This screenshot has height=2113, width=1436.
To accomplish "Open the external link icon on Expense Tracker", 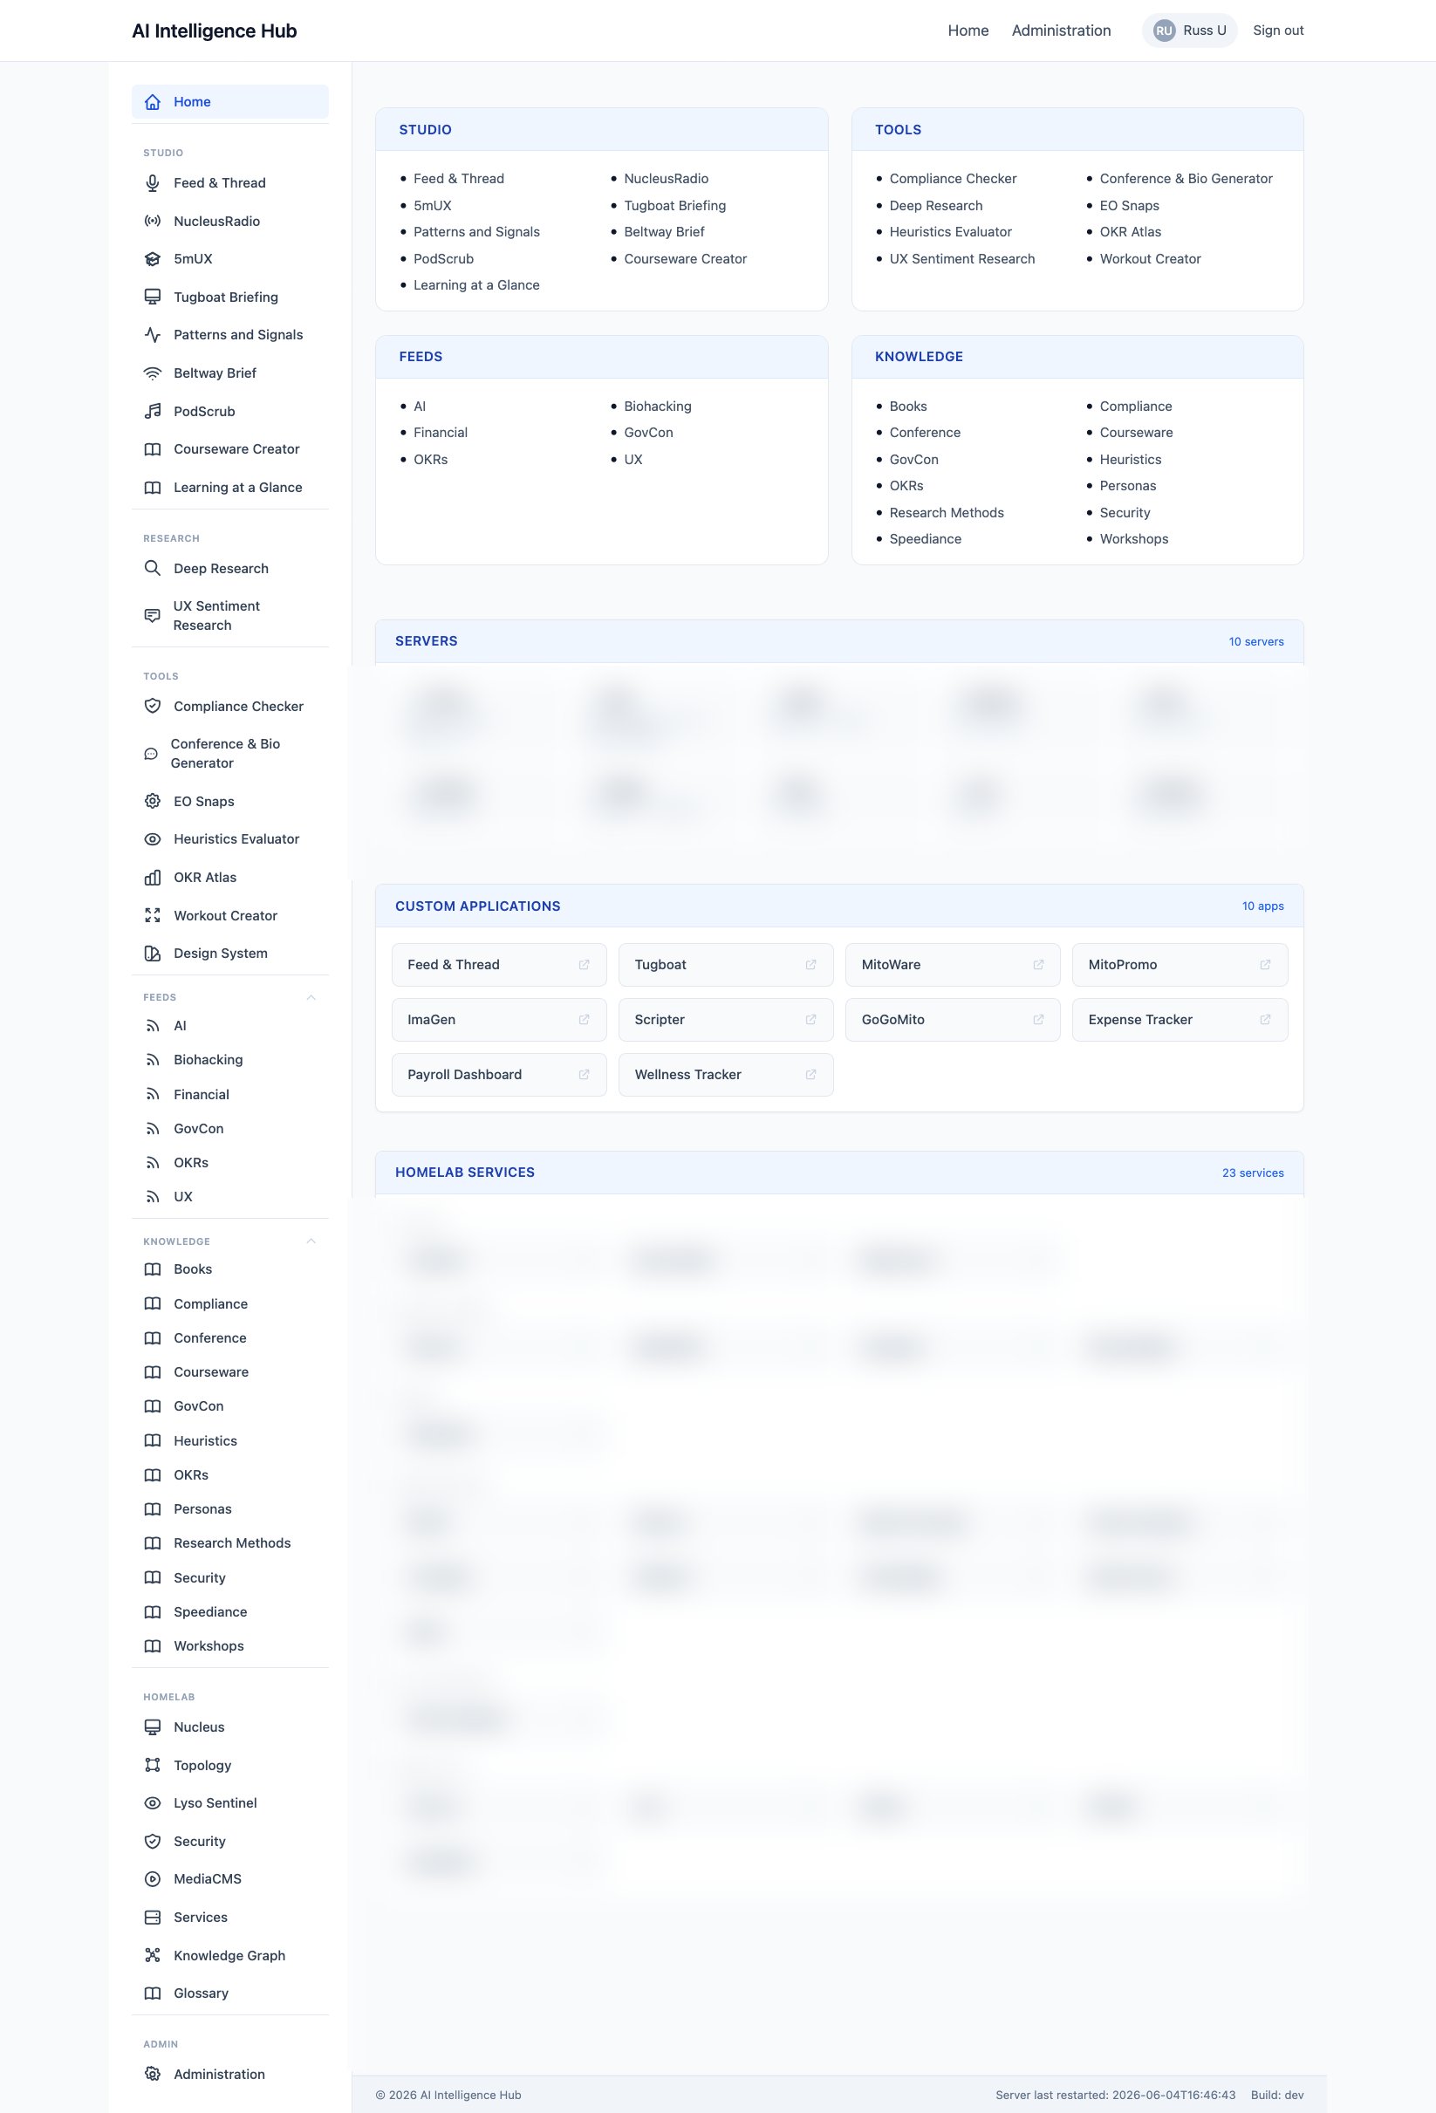I will [x=1265, y=1019].
